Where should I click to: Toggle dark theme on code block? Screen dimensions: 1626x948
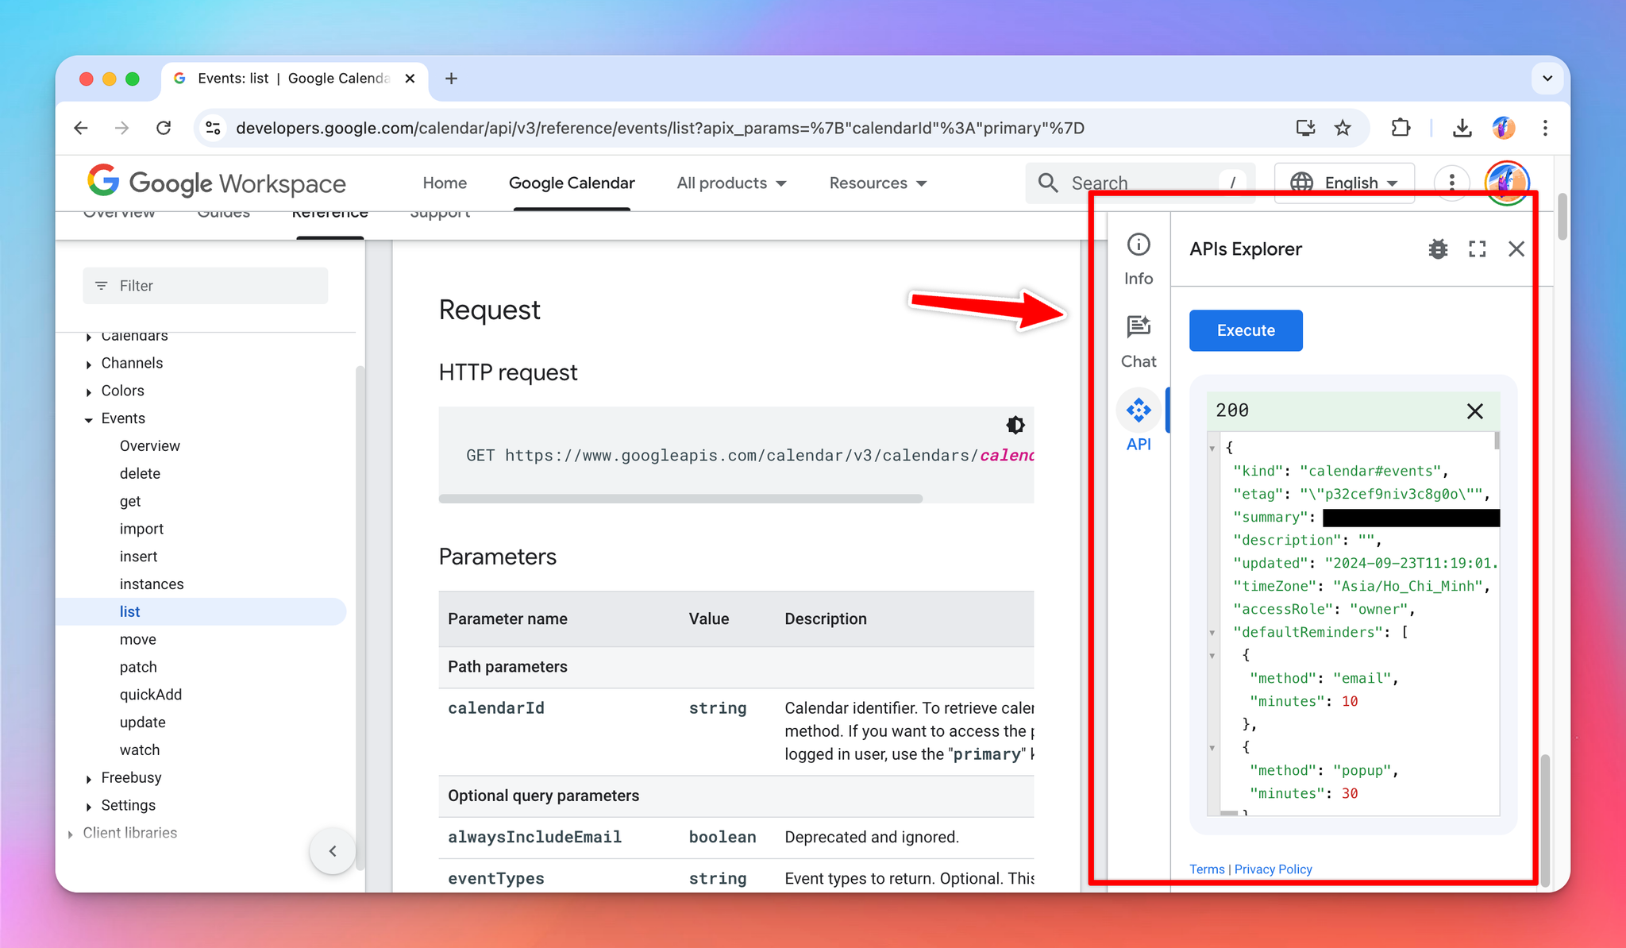point(1015,425)
